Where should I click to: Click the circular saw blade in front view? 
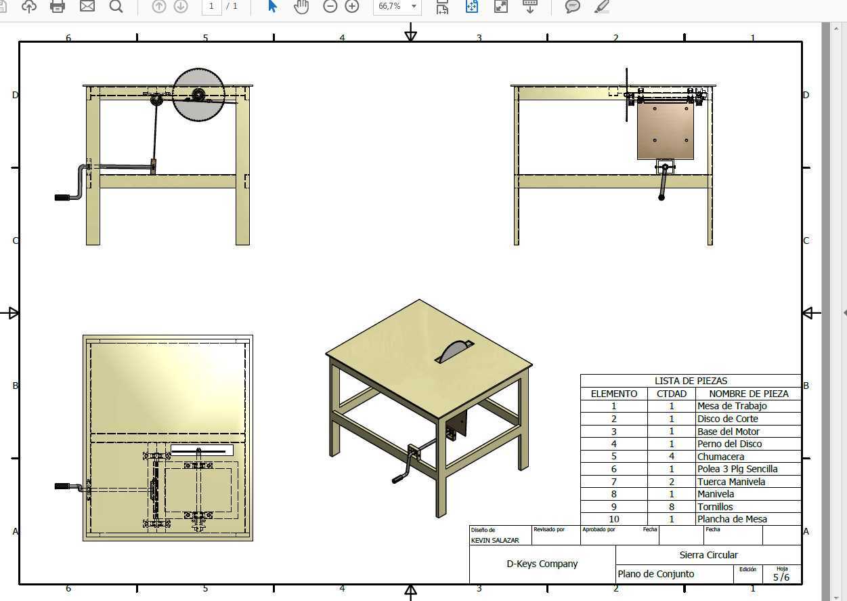[198, 95]
